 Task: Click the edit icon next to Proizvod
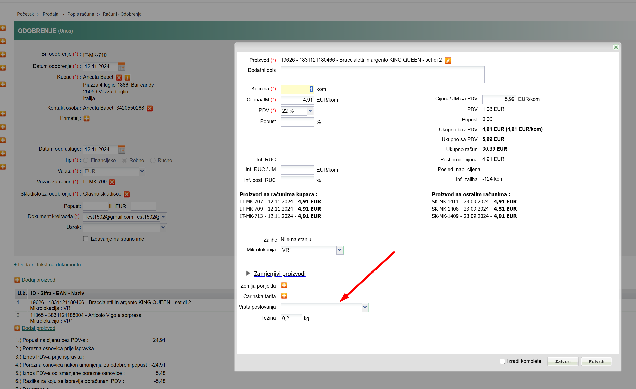pos(448,61)
